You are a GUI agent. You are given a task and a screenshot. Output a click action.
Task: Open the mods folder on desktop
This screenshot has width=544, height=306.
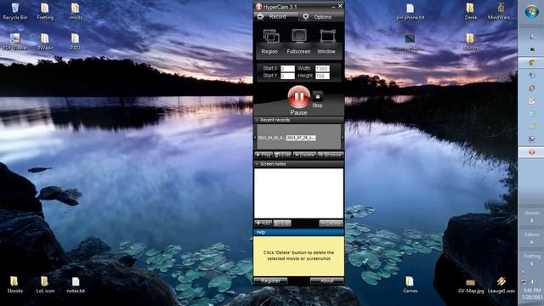[x=76, y=11]
